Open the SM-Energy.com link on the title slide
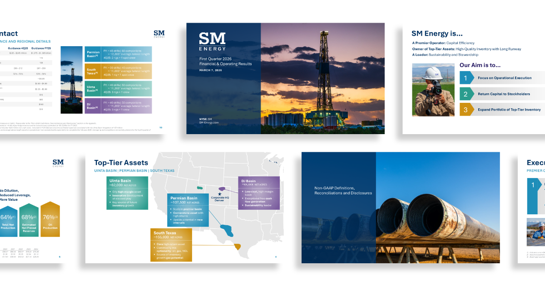Screen dimensions: 545x290 (209, 123)
